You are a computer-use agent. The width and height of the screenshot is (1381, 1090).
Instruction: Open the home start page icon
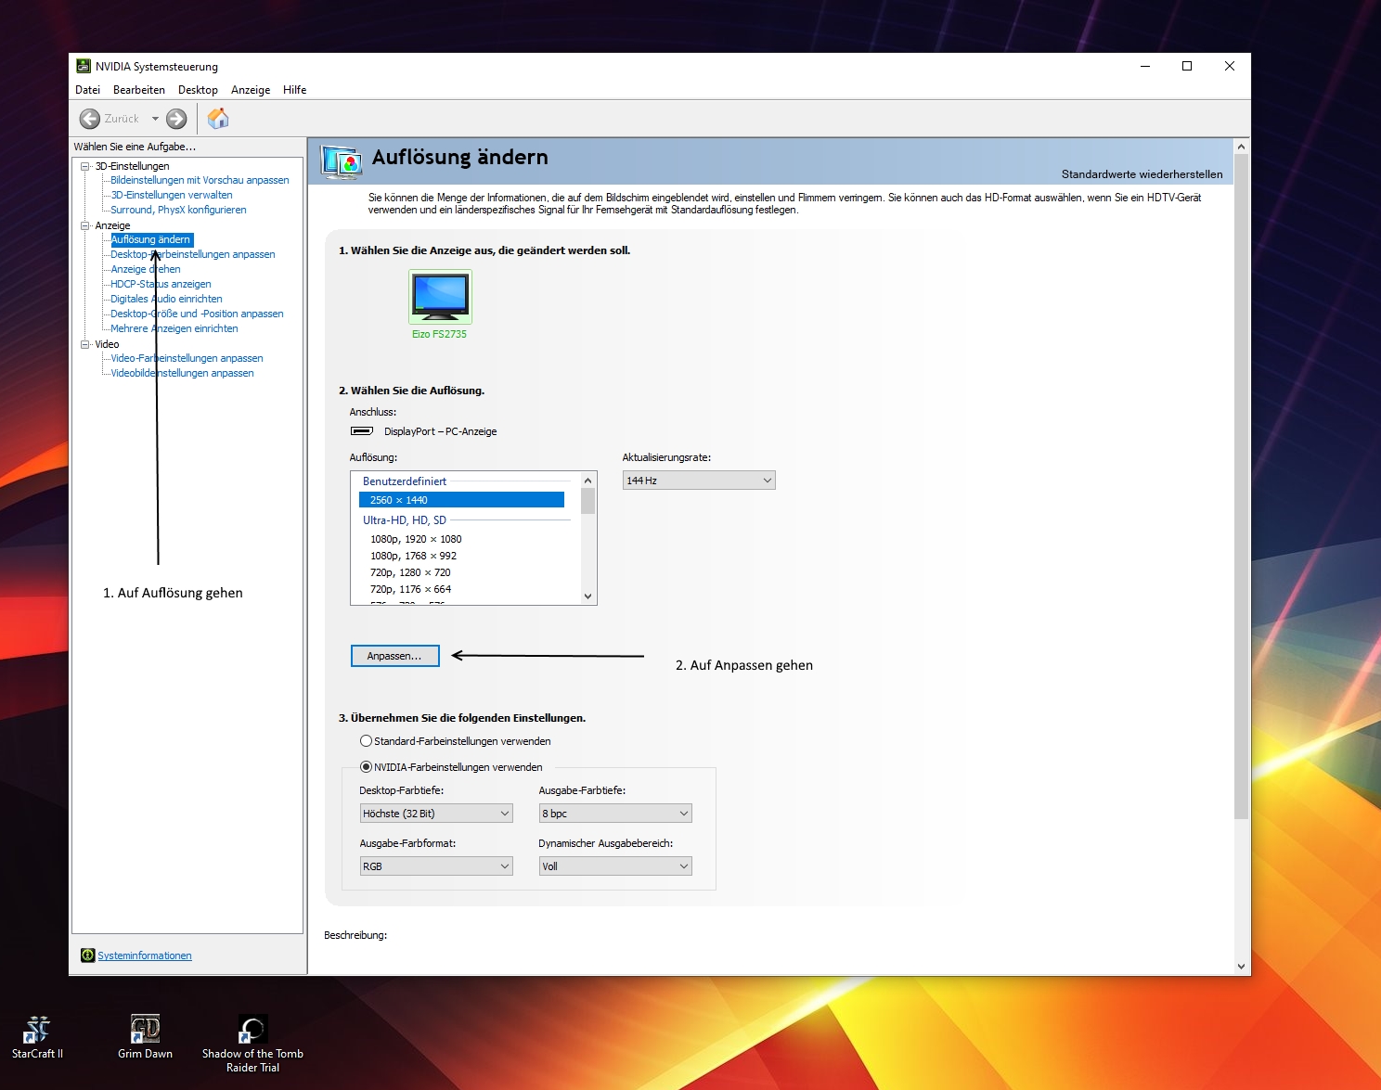click(218, 118)
